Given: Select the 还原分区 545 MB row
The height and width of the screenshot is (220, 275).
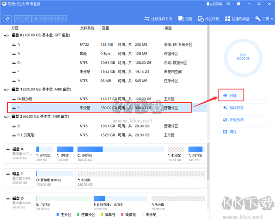Looking at the screenshot, I should pos(109,81).
